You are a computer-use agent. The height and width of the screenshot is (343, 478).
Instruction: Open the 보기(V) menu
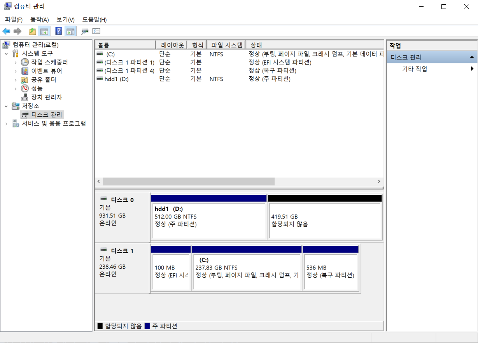(65, 19)
